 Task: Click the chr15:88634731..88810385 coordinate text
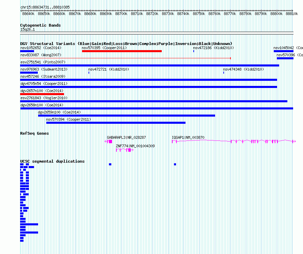pyautogui.click(x=45, y=7)
